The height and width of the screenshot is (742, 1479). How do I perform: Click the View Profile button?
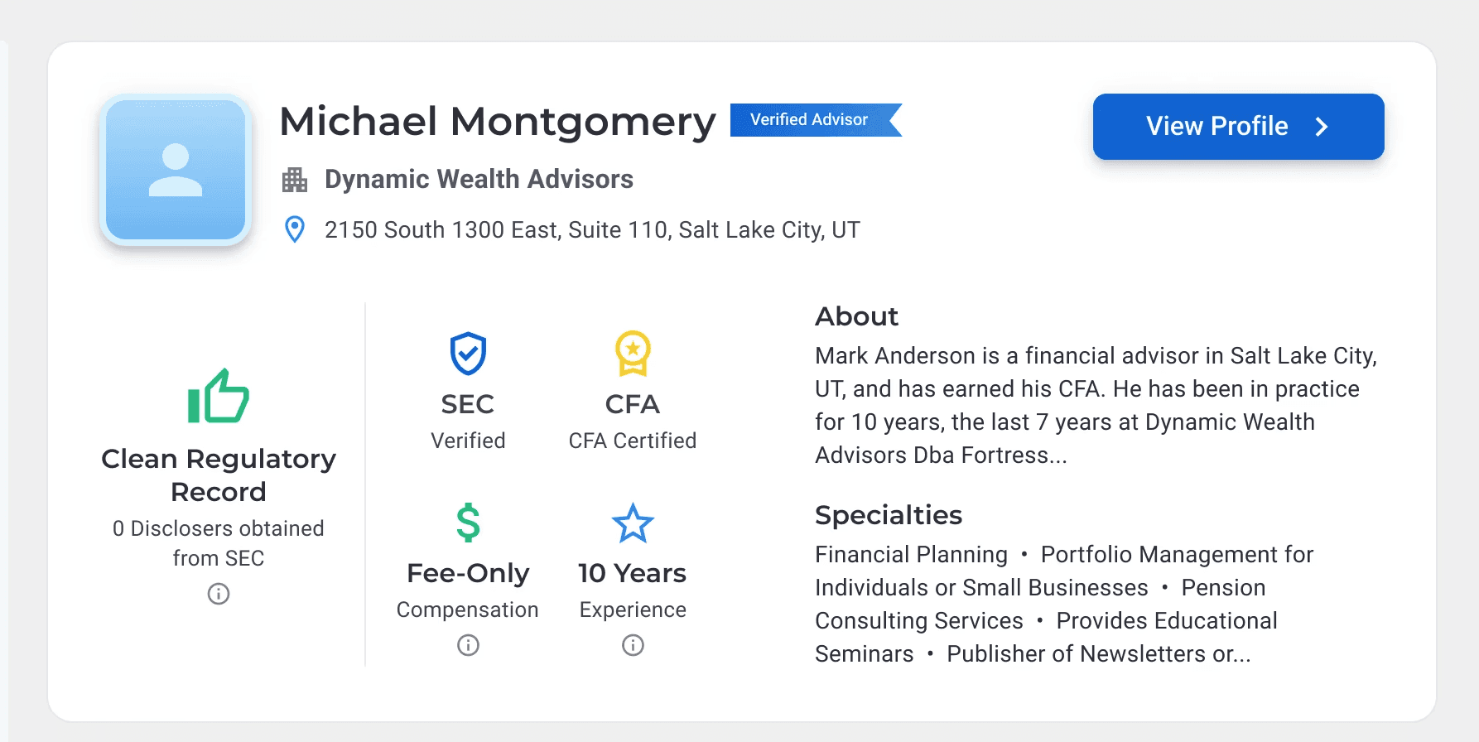click(x=1237, y=127)
